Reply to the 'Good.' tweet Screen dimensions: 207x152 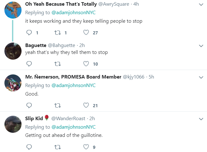[x=29, y=105]
